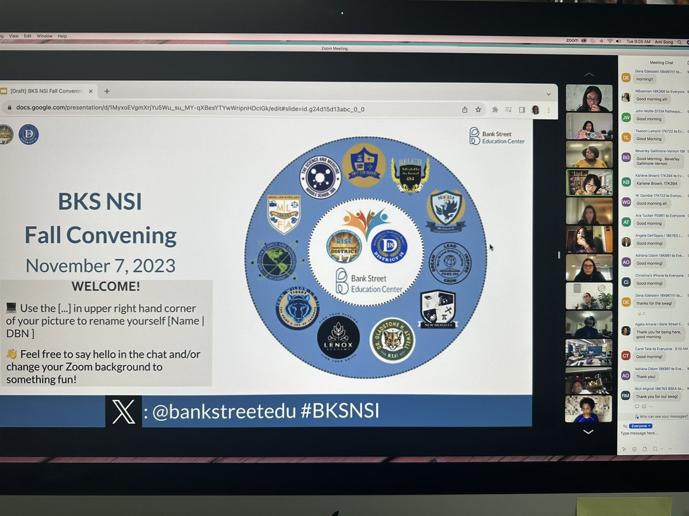Expand the screenshot options chevron in chat

pos(661,449)
